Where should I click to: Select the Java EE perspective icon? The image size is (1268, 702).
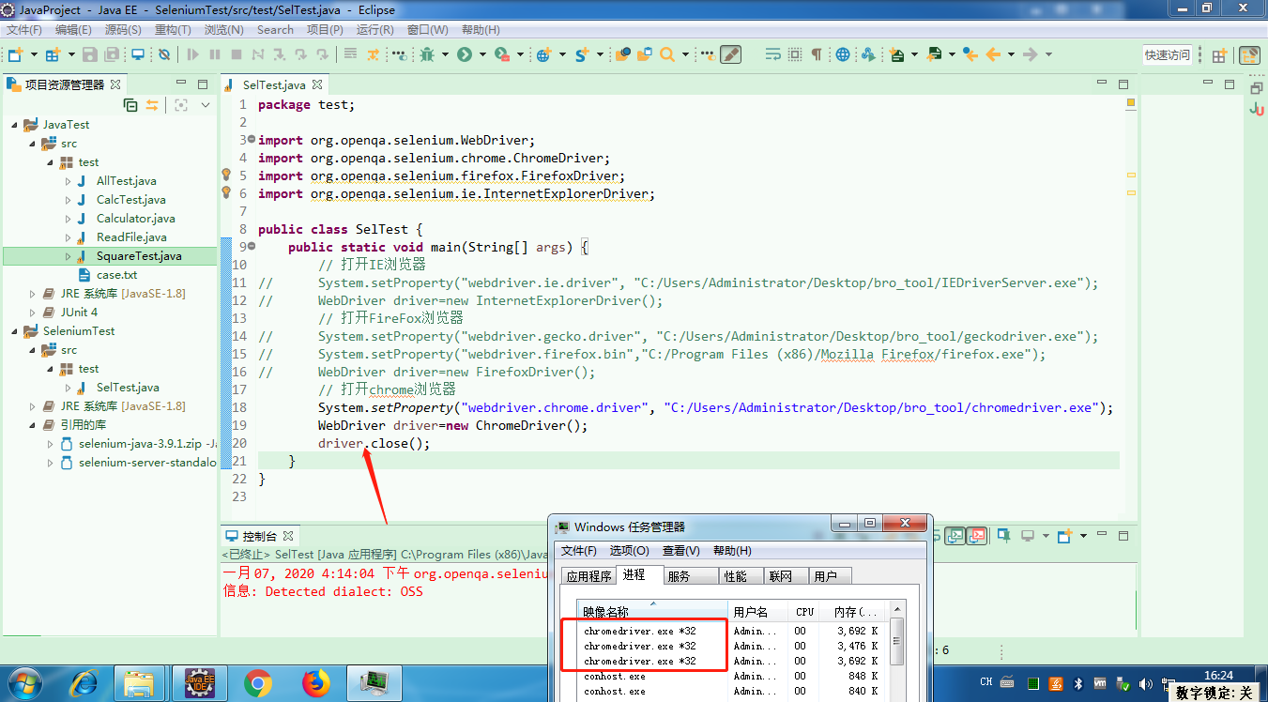coord(1249,55)
